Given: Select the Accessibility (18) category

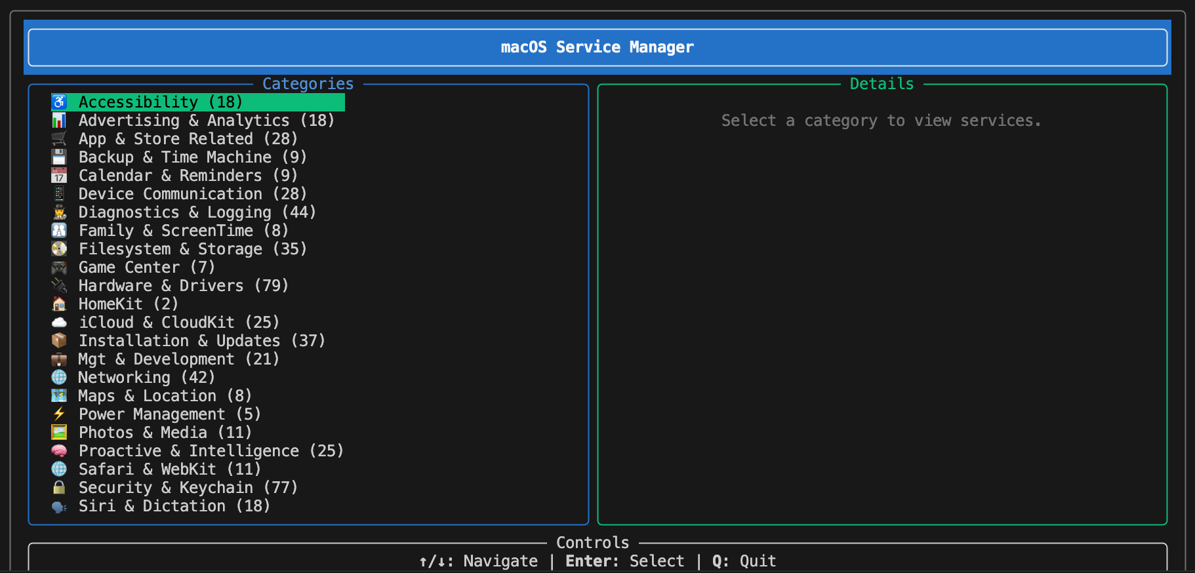Looking at the screenshot, I should (x=198, y=102).
